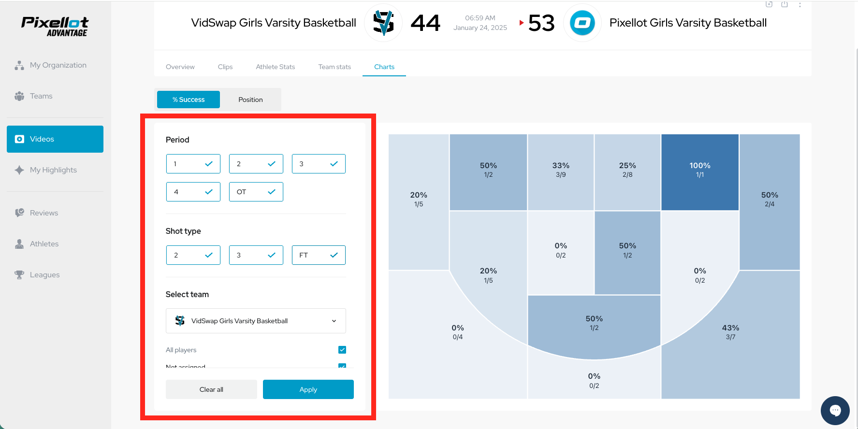Viewport: 858px width, 429px height.
Task: Switch to the Team stats tab
Action: tap(334, 67)
